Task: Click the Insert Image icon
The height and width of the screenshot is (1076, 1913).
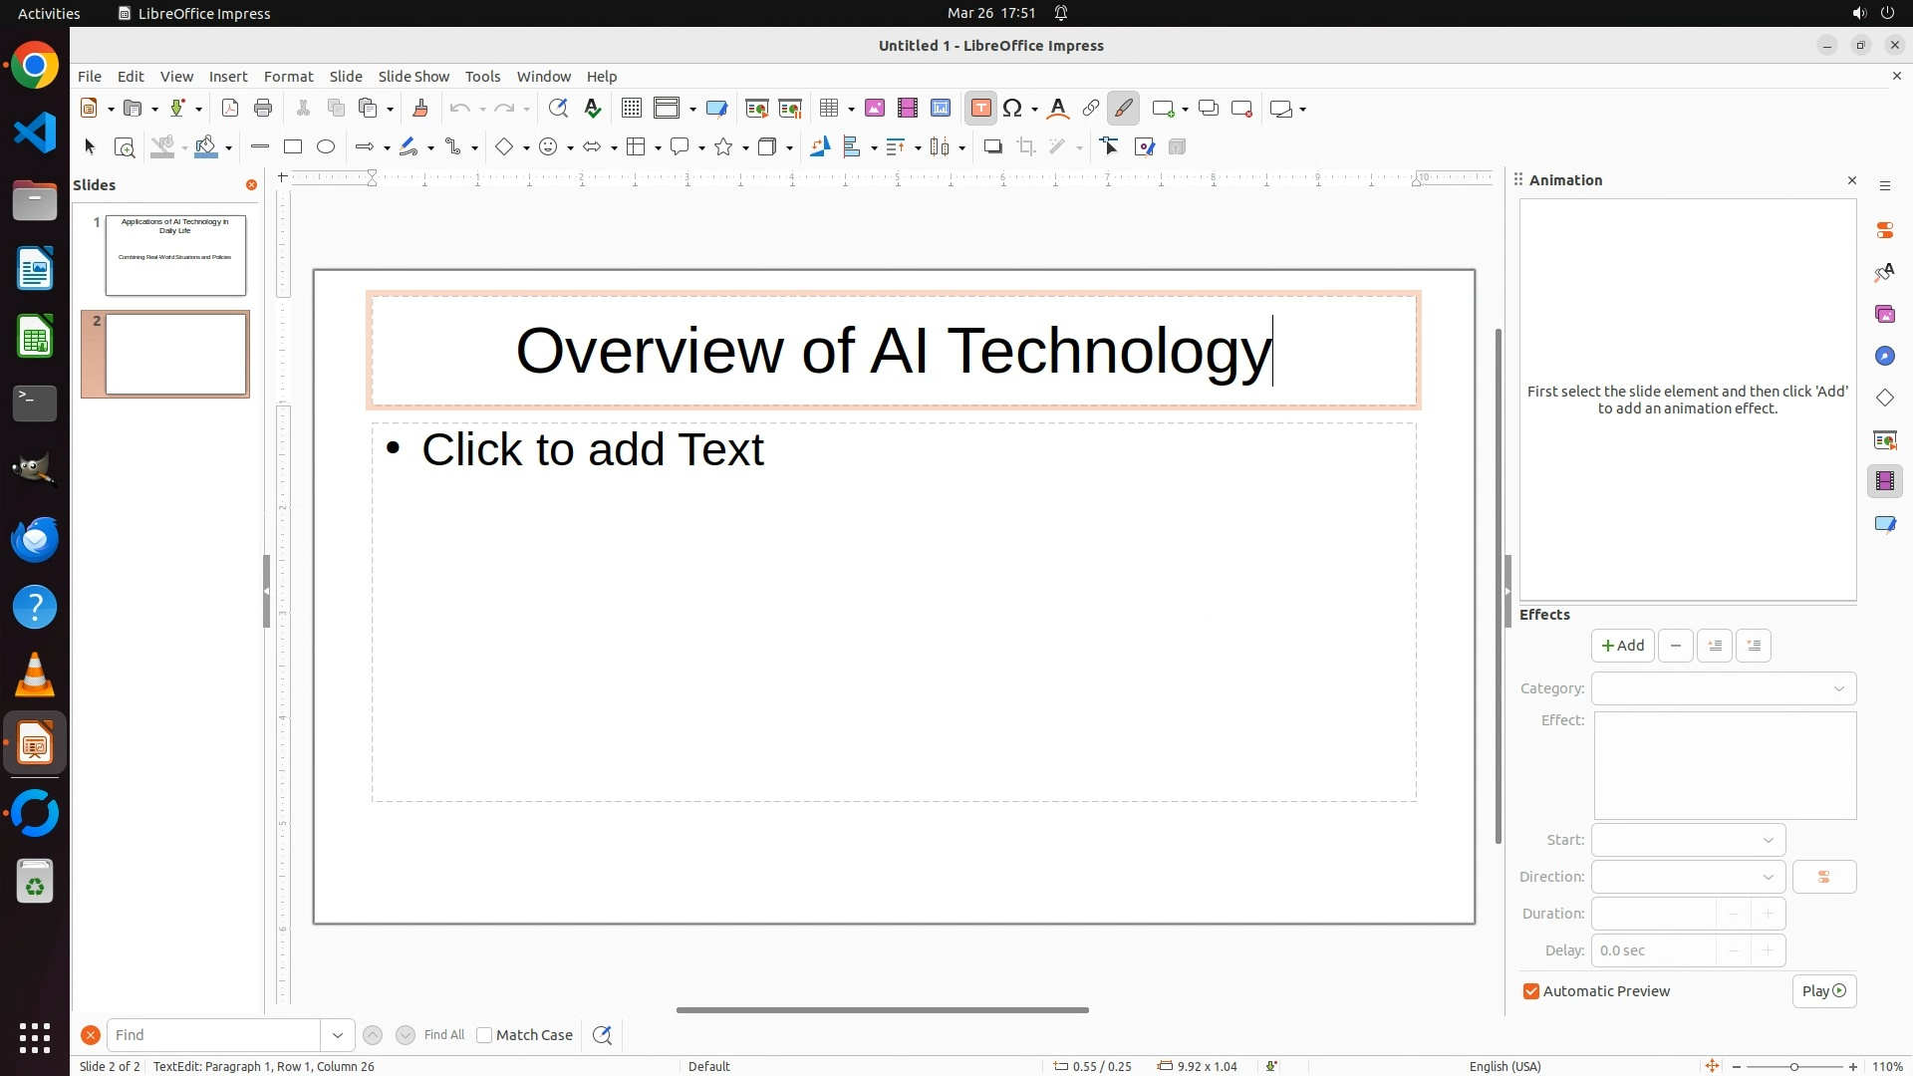Action: click(875, 109)
